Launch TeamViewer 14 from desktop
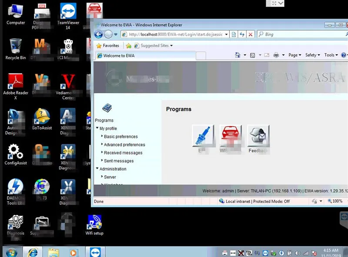The height and width of the screenshot is (257, 348). (68, 16)
